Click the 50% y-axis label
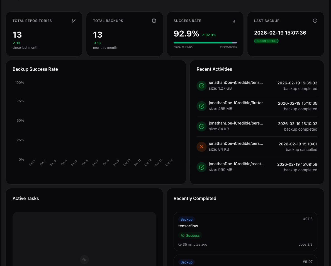Screen dimensions: 331x266 coord(20,121)
